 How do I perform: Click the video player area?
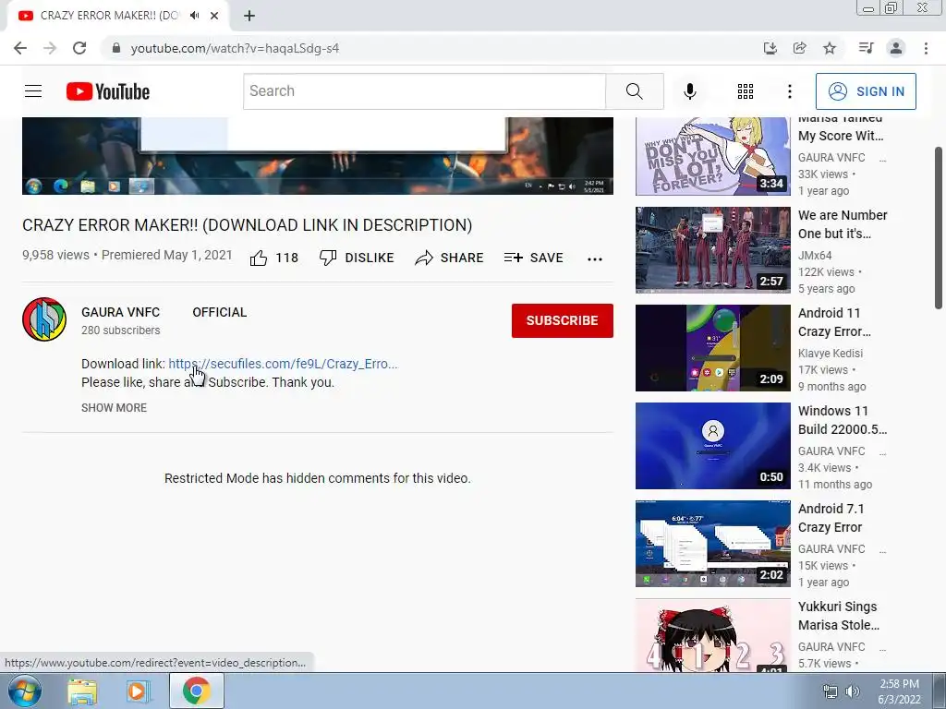[x=318, y=155]
